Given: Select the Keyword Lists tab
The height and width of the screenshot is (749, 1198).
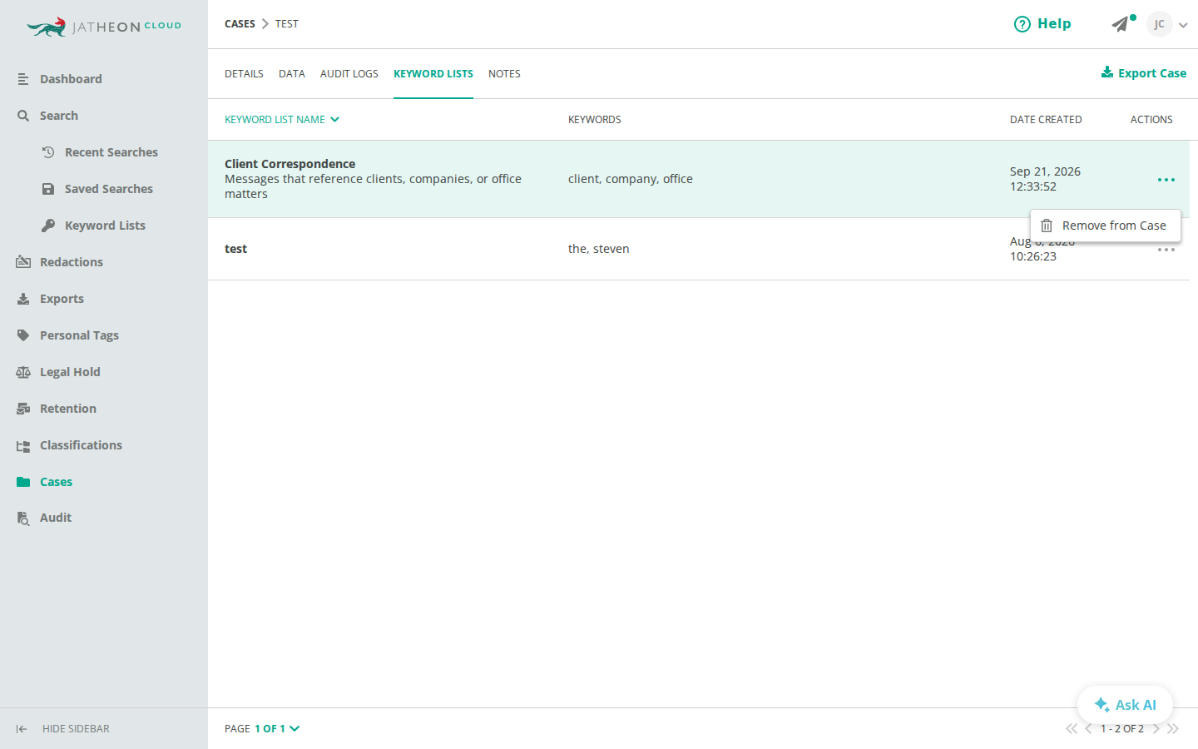Looking at the screenshot, I should coord(433,74).
